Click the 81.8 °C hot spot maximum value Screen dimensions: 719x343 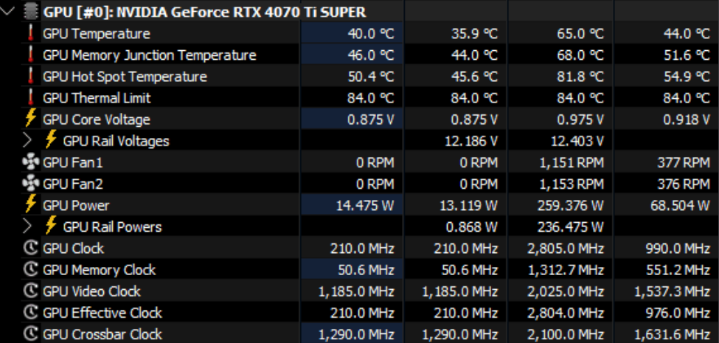580,77
